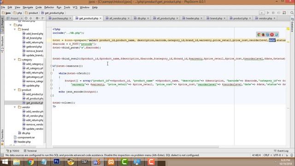Collapse the product folder
The image size is (295, 166).
point(15,90)
